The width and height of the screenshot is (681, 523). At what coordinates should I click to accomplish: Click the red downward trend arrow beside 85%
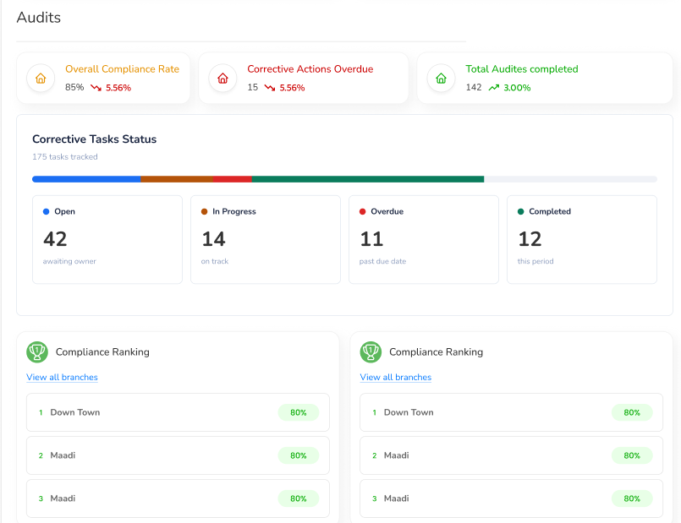pyautogui.click(x=96, y=88)
